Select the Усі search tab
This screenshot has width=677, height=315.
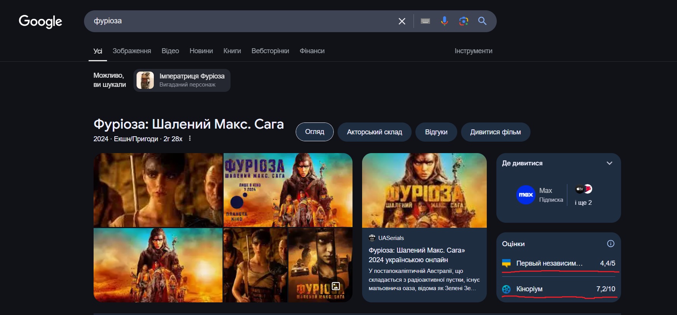(98, 51)
